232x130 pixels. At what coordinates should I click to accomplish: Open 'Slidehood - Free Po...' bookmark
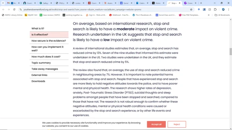[119, 15]
